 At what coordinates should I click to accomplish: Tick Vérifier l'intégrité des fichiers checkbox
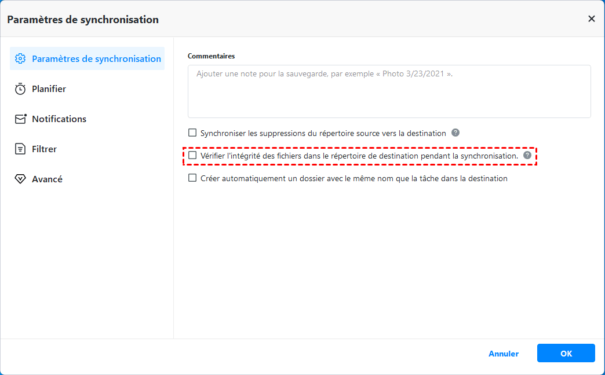coord(193,155)
